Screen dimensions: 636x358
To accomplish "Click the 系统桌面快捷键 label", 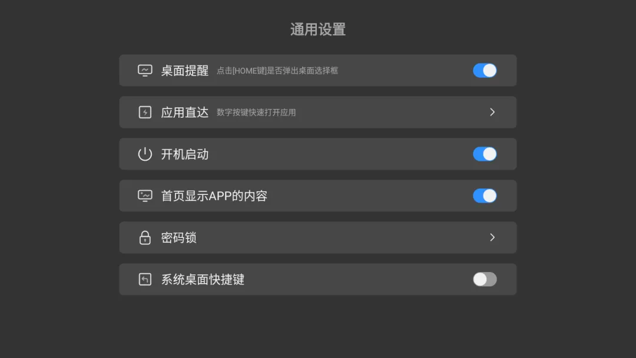I will coord(203,280).
